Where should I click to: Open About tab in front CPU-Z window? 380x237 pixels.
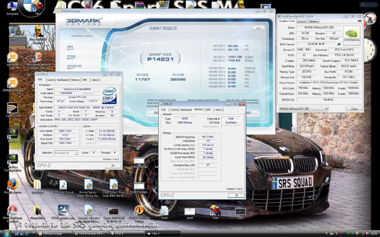click(x=219, y=110)
